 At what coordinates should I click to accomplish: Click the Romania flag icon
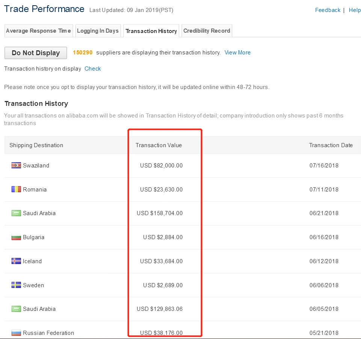(x=16, y=189)
